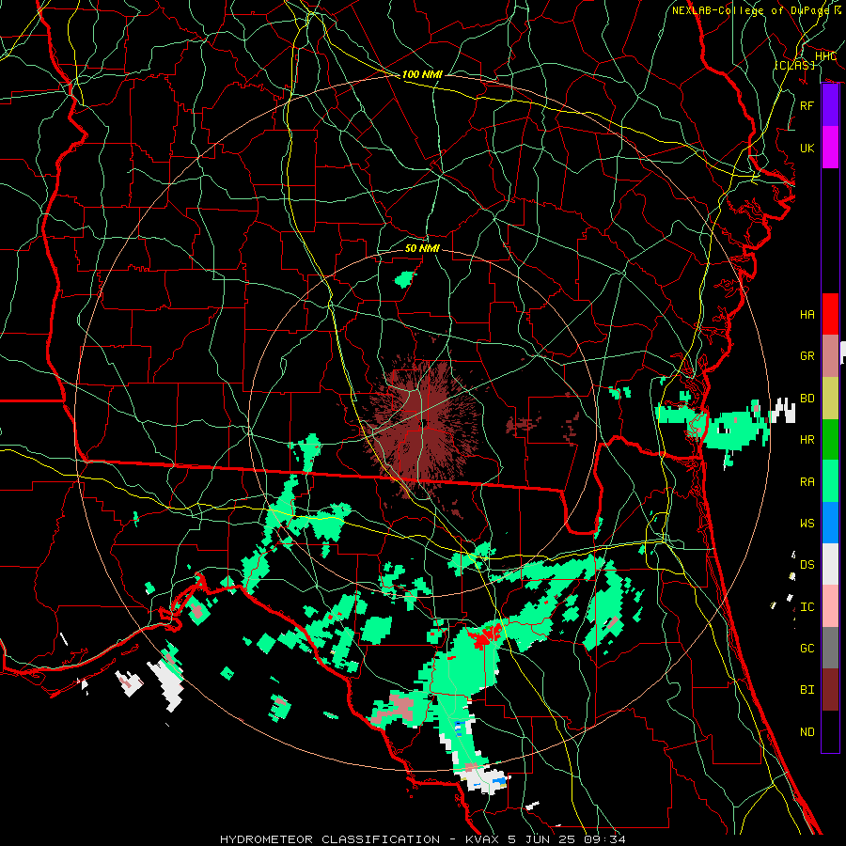
Task: Click the BI legend label
Action: pos(807,690)
